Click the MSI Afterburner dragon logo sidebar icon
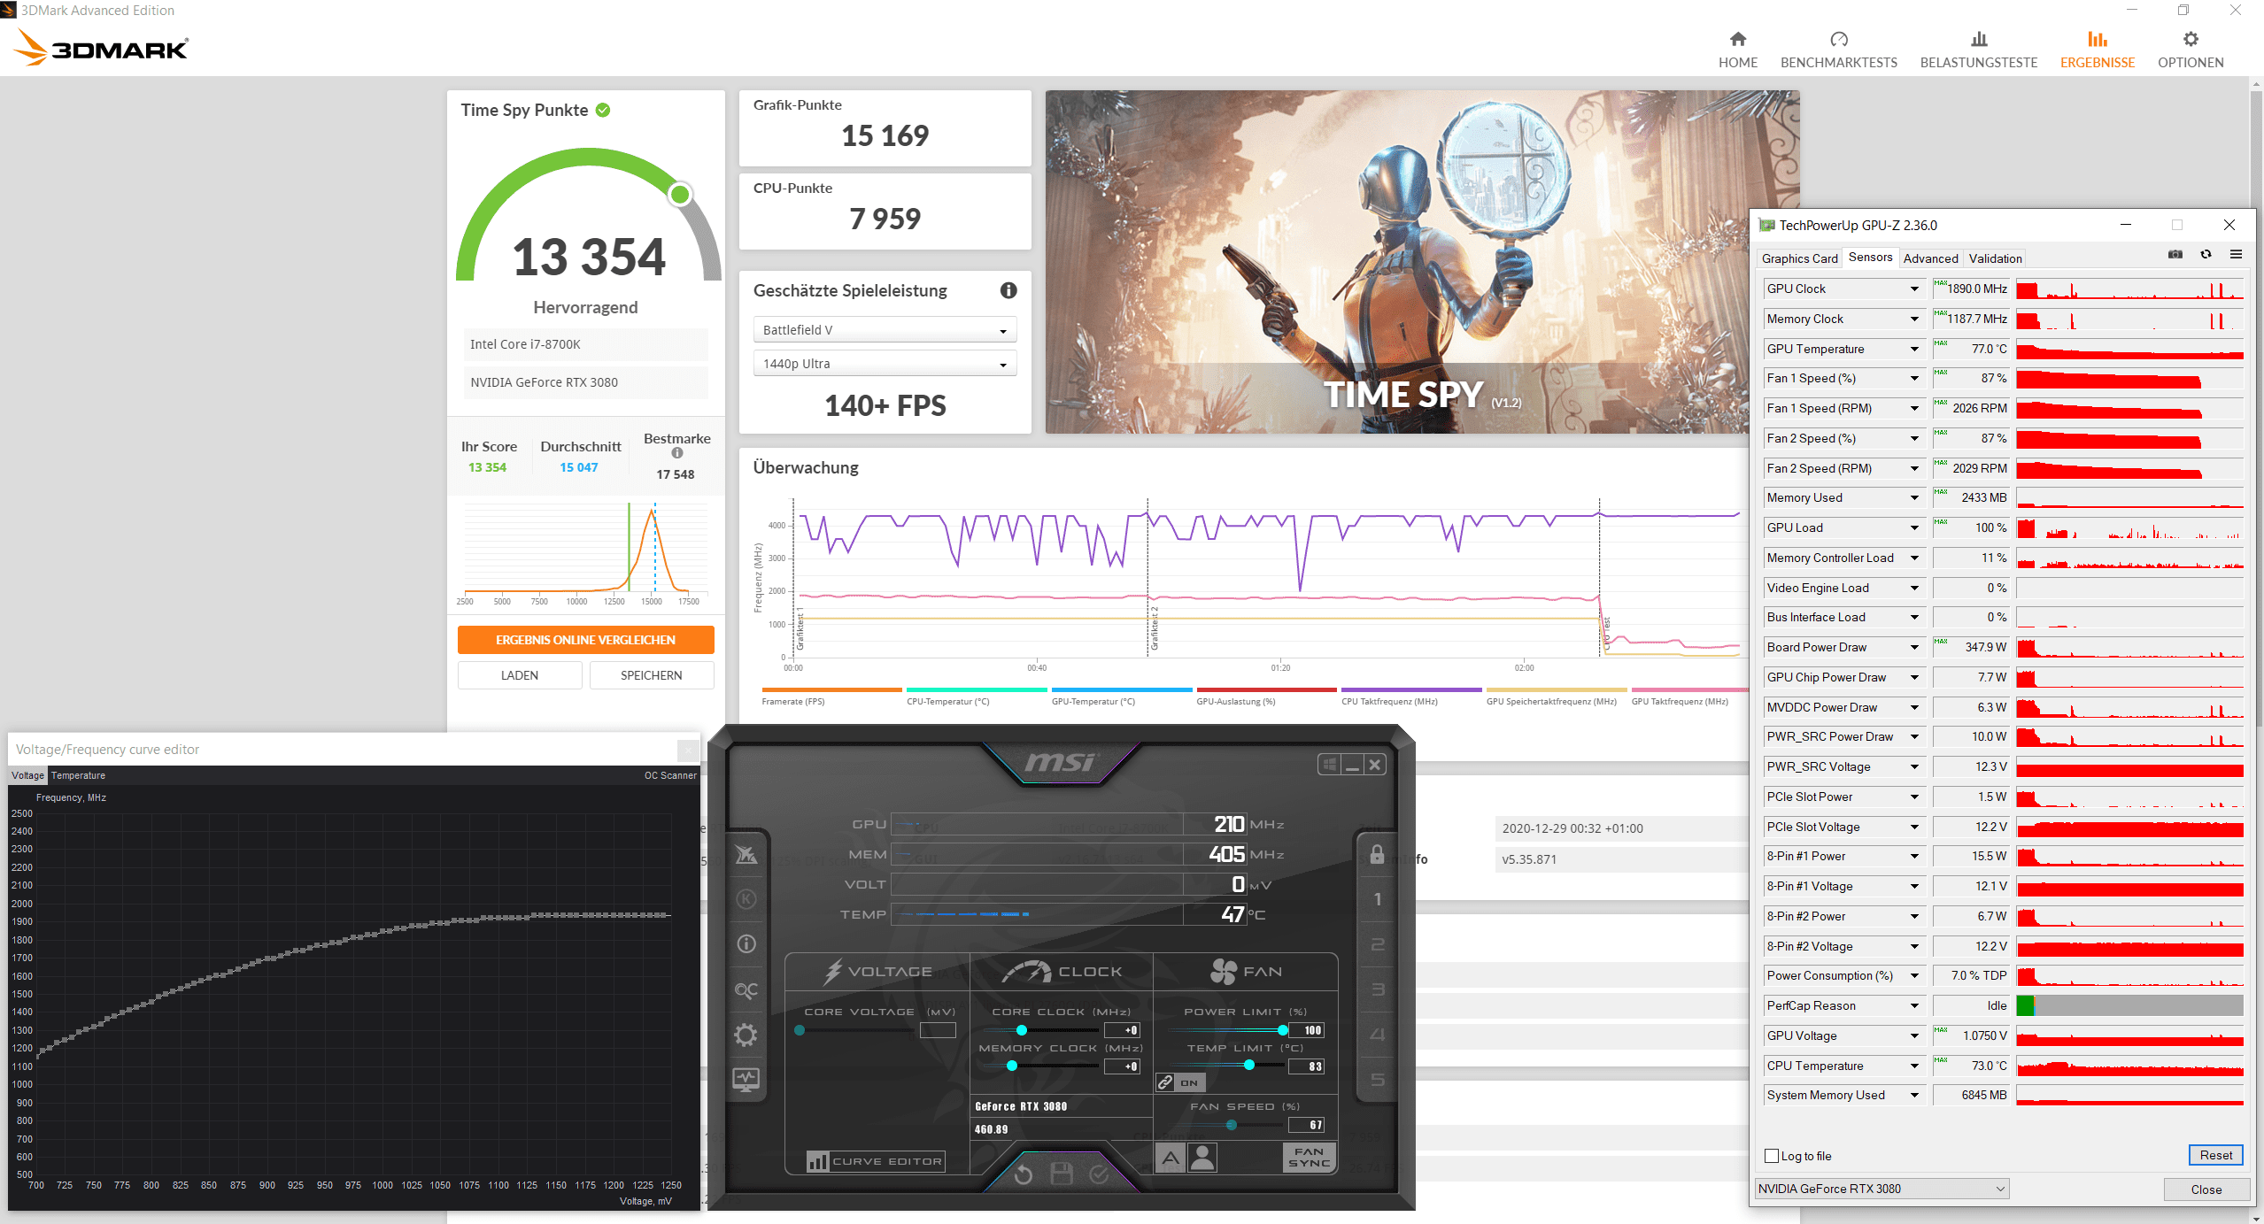Screen dimensions: 2264x1224 click(x=746, y=855)
